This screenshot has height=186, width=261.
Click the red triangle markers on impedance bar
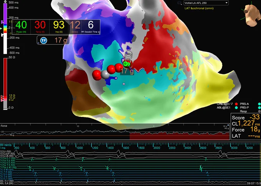[2, 98]
